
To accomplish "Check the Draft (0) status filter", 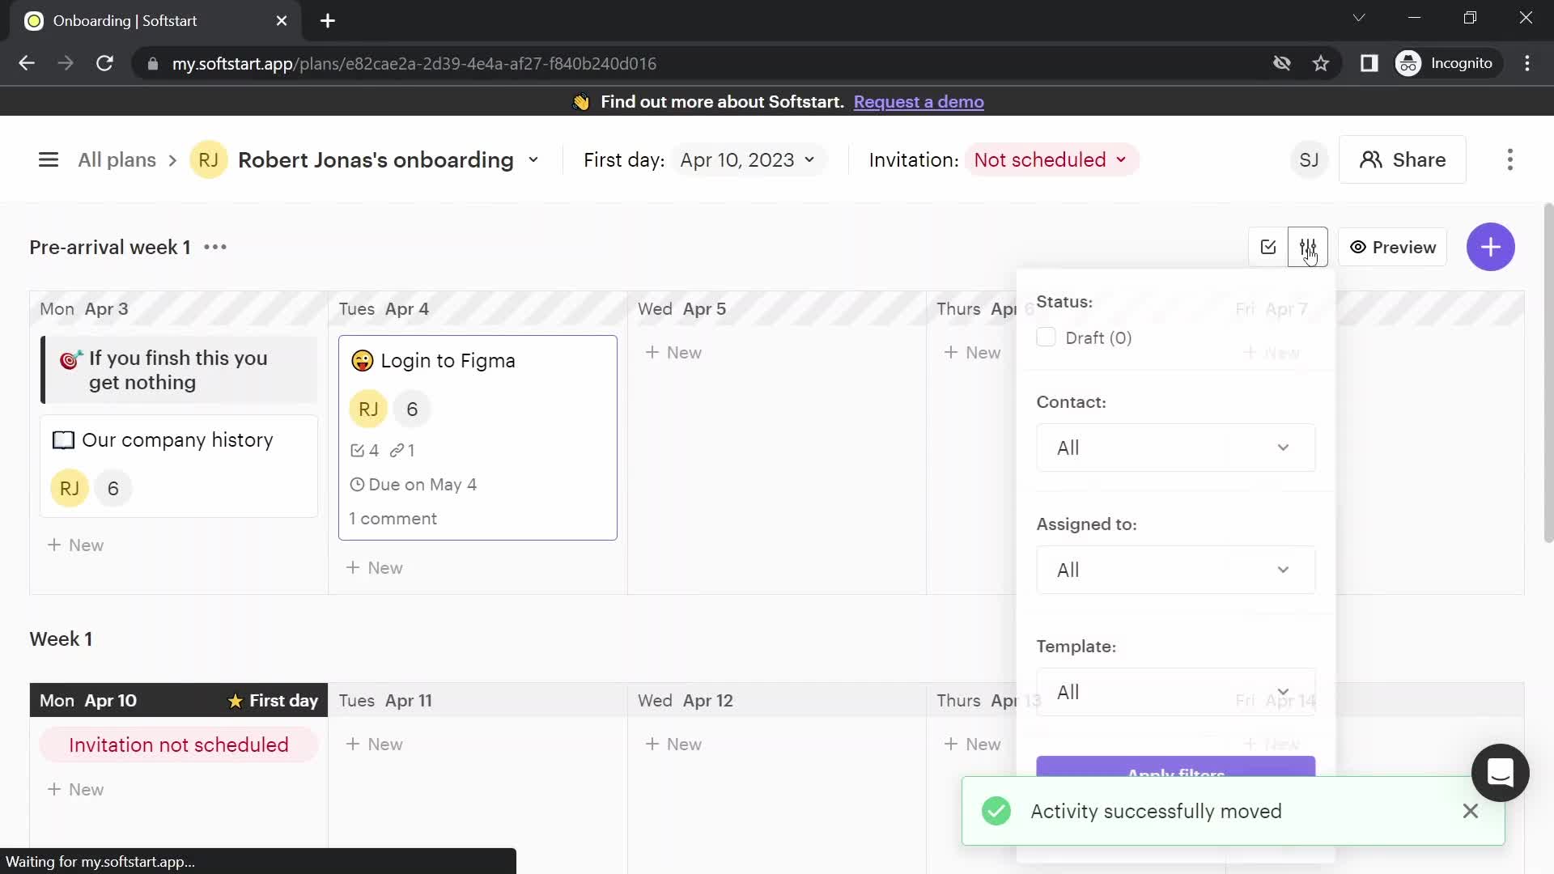I will pyautogui.click(x=1046, y=338).
